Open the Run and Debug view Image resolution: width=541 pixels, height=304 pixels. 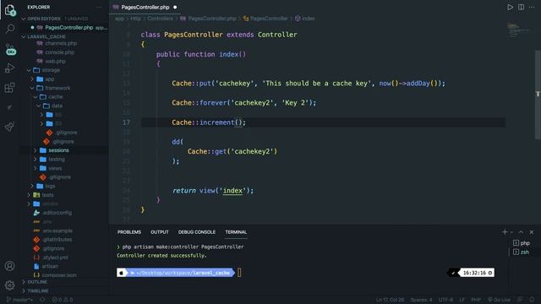point(9,68)
